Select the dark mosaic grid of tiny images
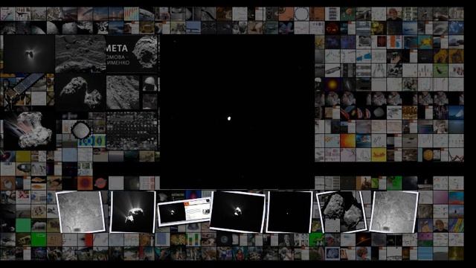 [132, 131]
